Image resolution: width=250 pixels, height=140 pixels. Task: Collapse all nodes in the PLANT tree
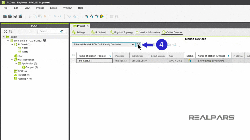[10, 31]
